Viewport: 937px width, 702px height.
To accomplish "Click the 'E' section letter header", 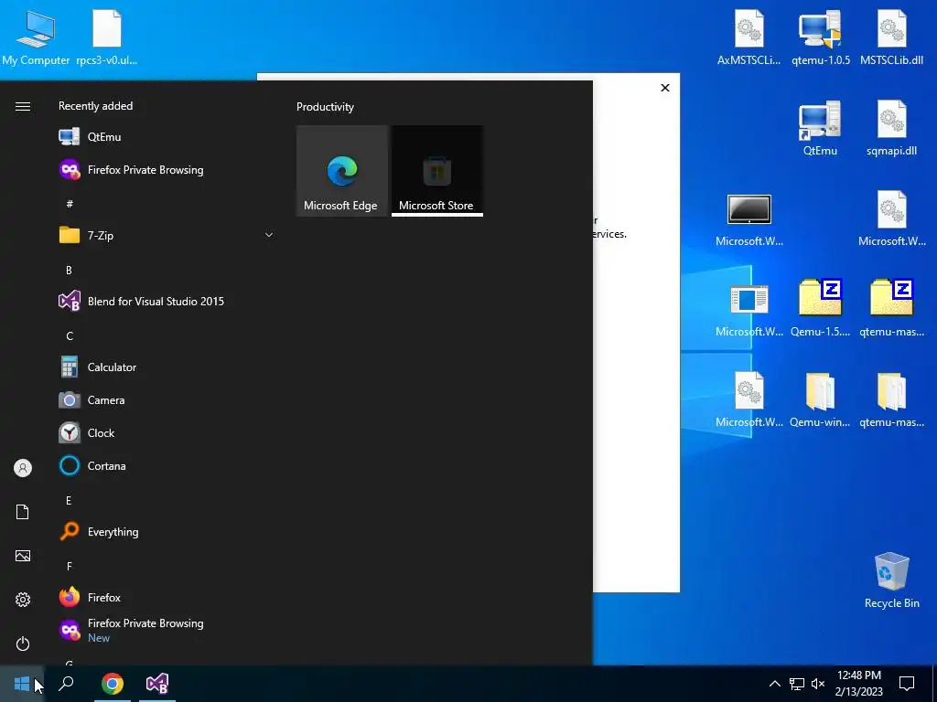I will pyautogui.click(x=69, y=501).
